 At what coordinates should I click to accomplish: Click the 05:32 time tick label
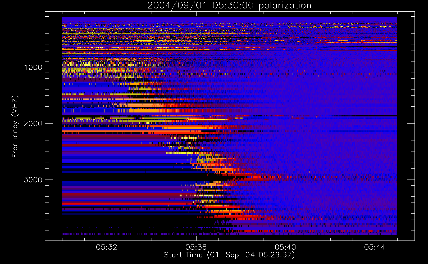[x=107, y=247]
